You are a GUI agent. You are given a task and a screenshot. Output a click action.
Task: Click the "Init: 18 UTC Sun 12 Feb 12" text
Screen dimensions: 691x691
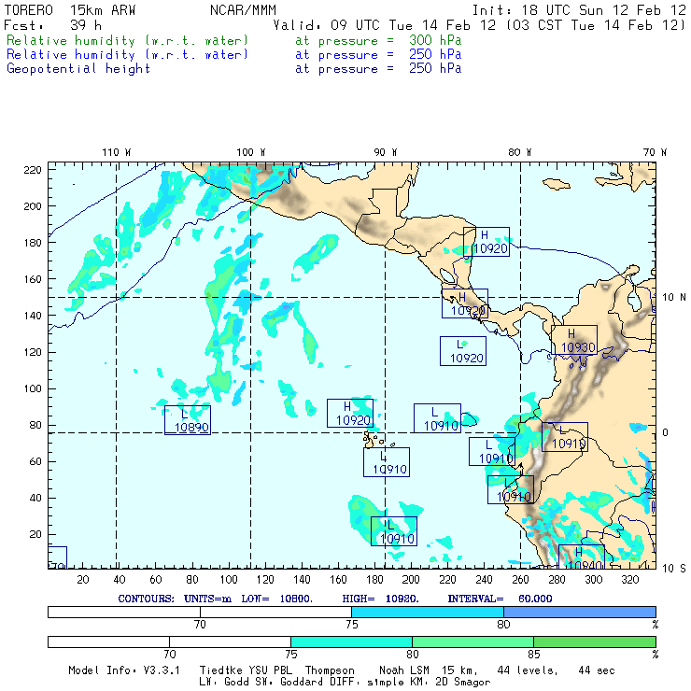tap(579, 10)
